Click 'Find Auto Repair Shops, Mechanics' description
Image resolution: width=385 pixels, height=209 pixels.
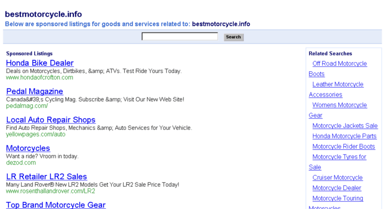tap(99, 128)
